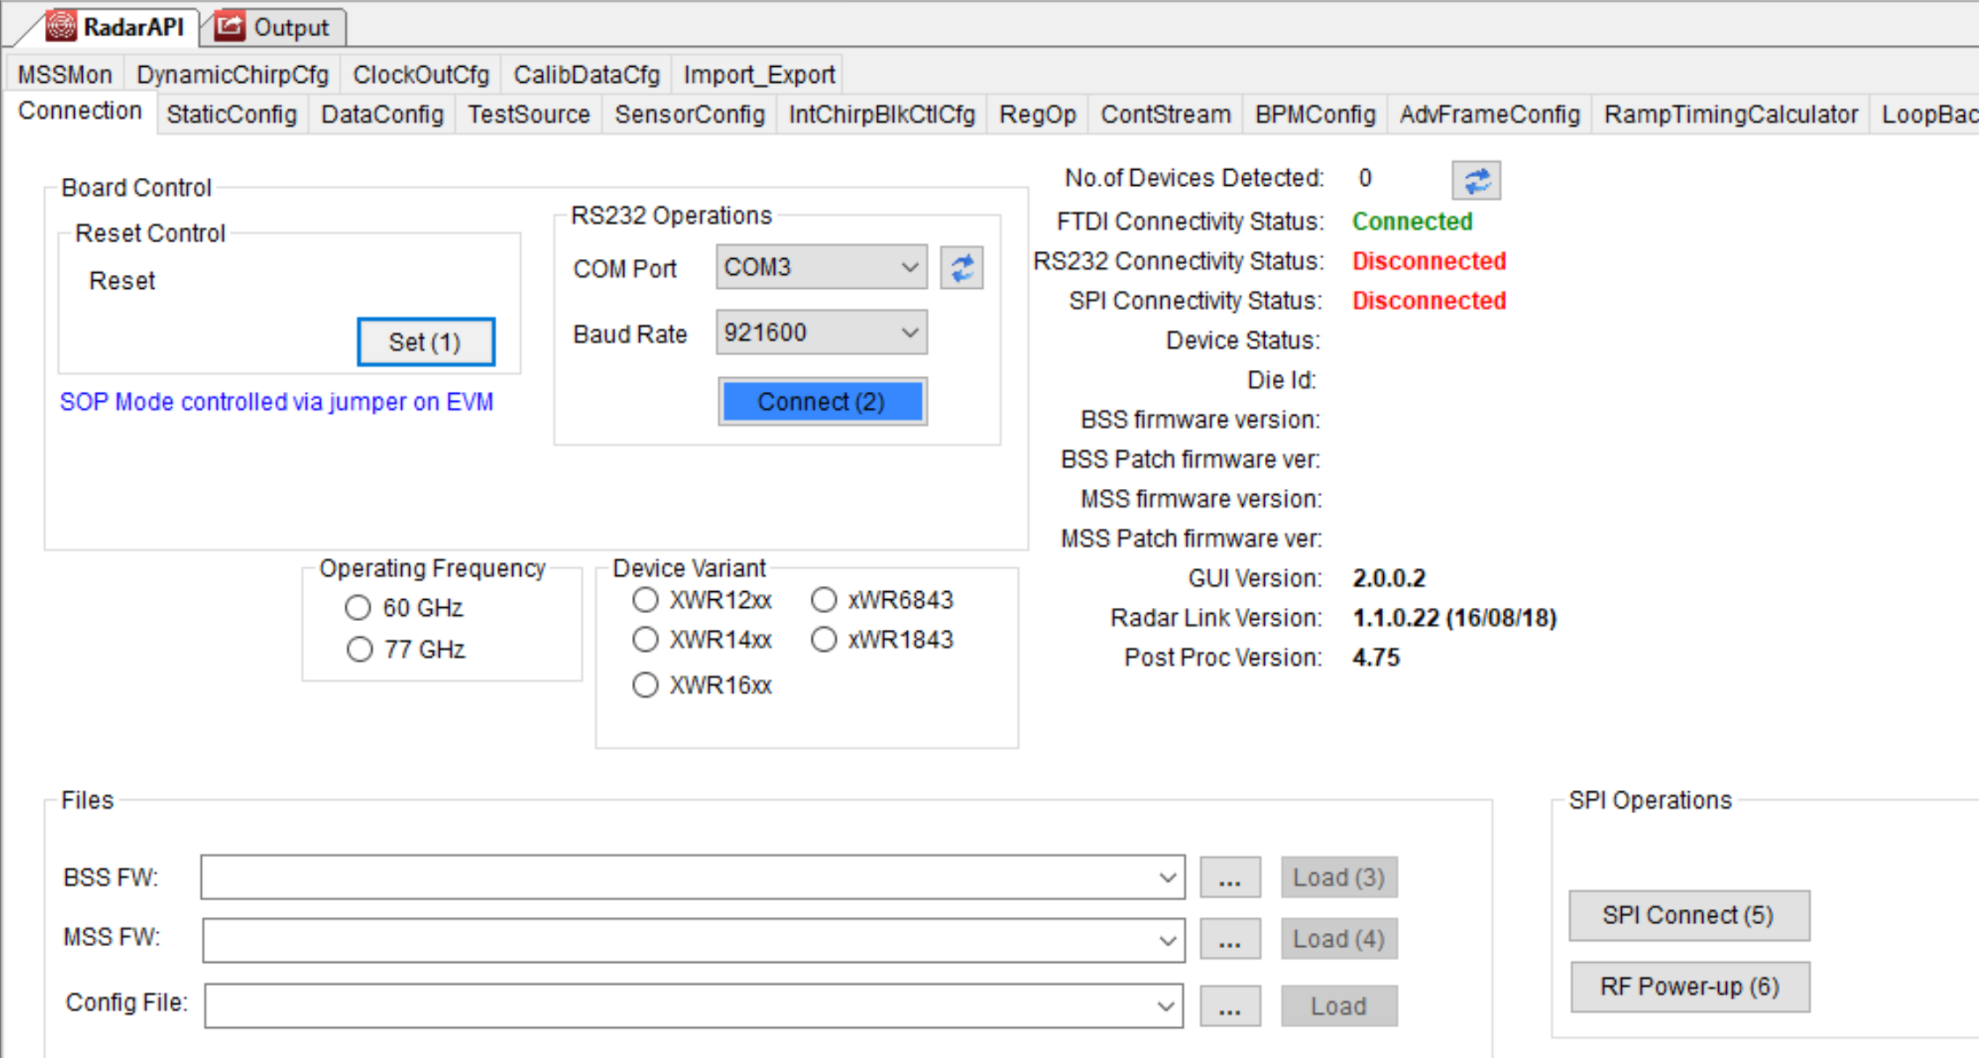Go to the IntChirpBlkCtlCfg tab
The image size is (1979, 1058).
(x=882, y=115)
